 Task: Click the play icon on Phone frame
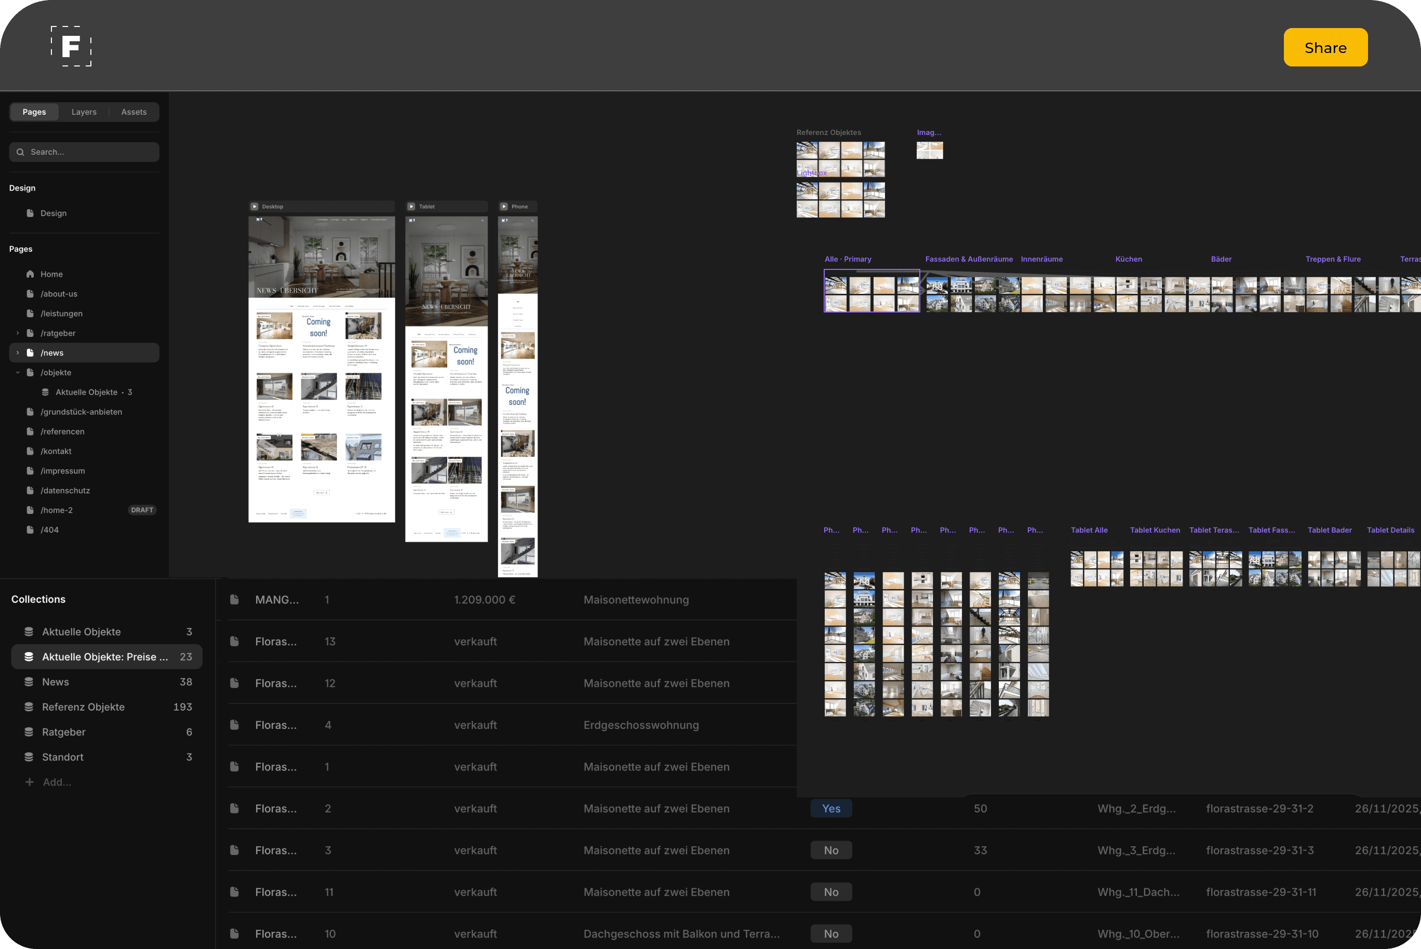[504, 207]
